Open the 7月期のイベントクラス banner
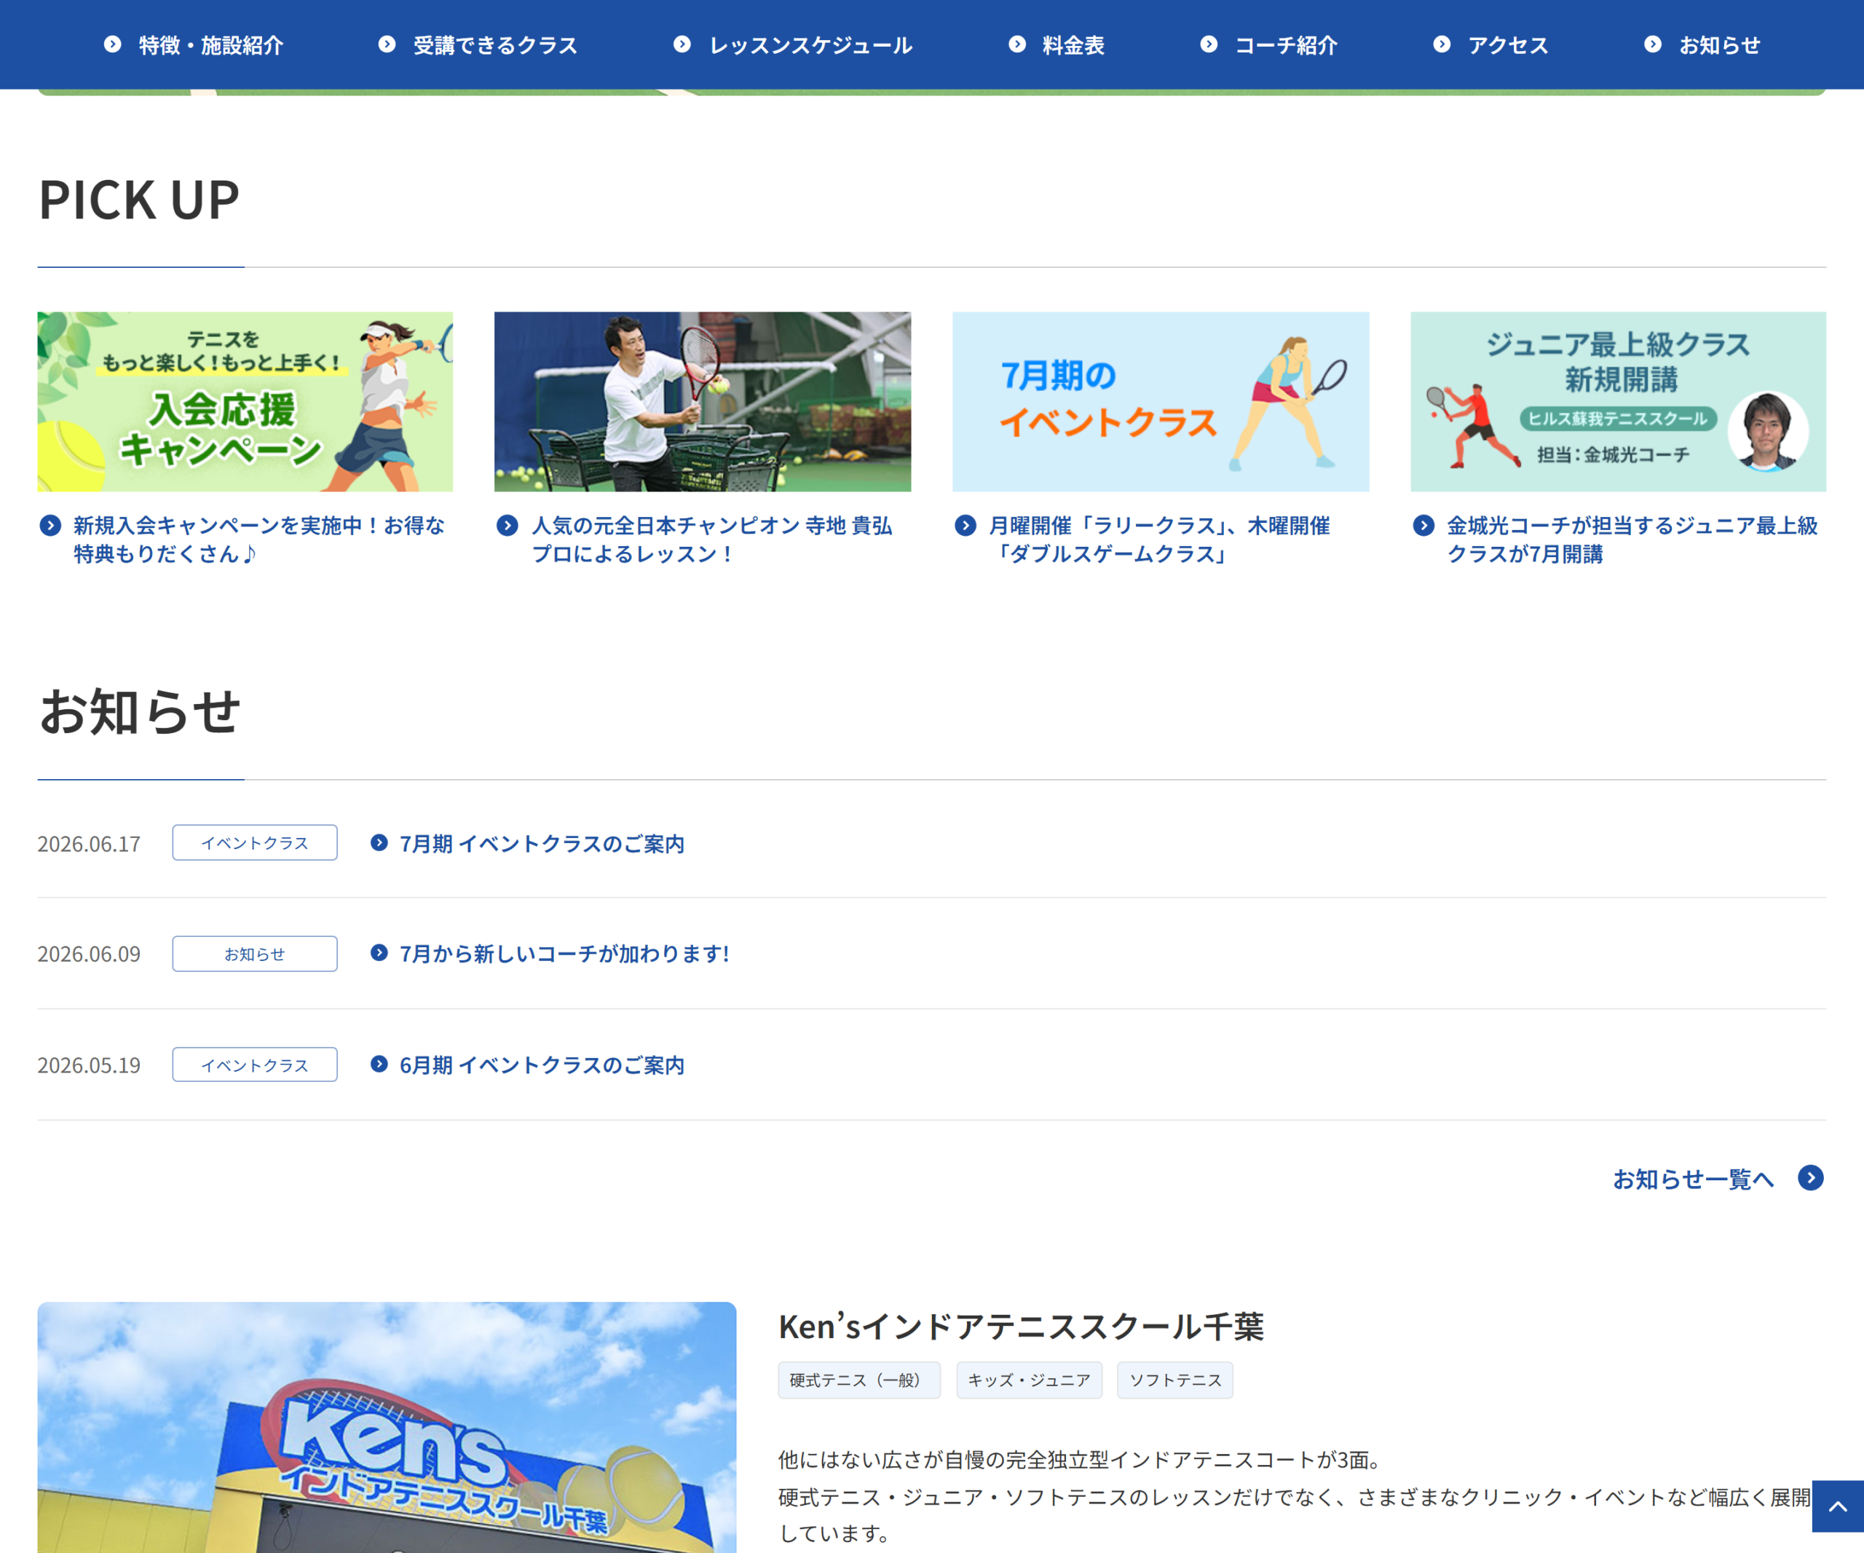Image resolution: width=1864 pixels, height=1553 pixels. [x=1160, y=401]
